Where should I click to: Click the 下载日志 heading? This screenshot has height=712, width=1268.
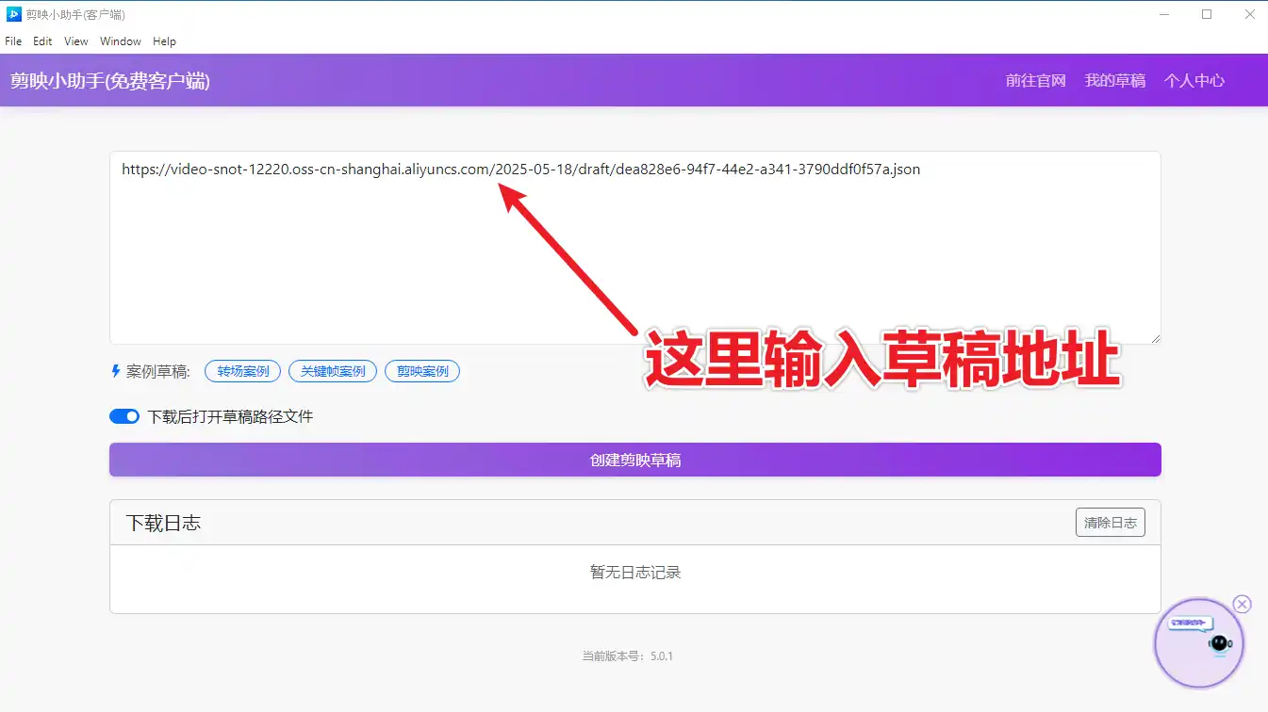163,523
